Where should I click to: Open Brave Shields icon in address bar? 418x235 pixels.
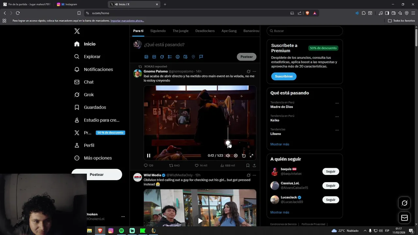(x=307, y=13)
